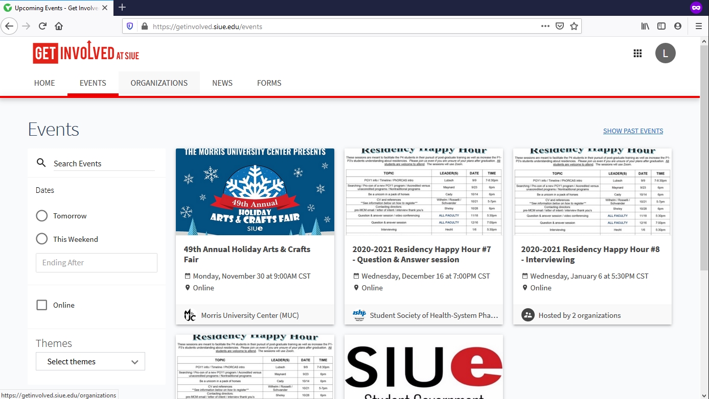Open the Firefox hamburger menu
This screenshot has height=399, width=709.
coord(698,26)
